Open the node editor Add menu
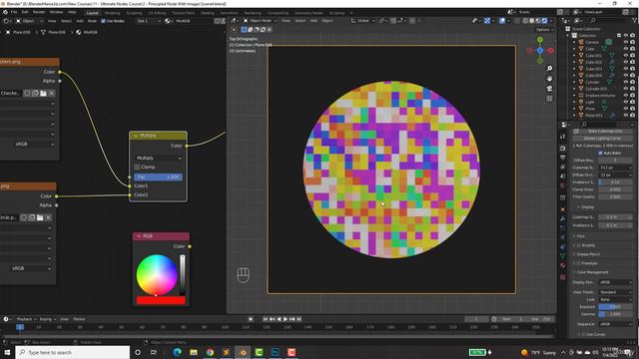 coord(80,21)
